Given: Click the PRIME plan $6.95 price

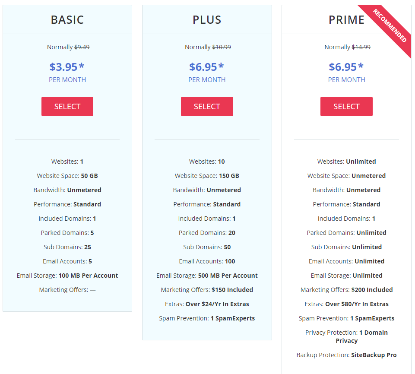Looking at the screenshot, I should click(x=346, y=67).
